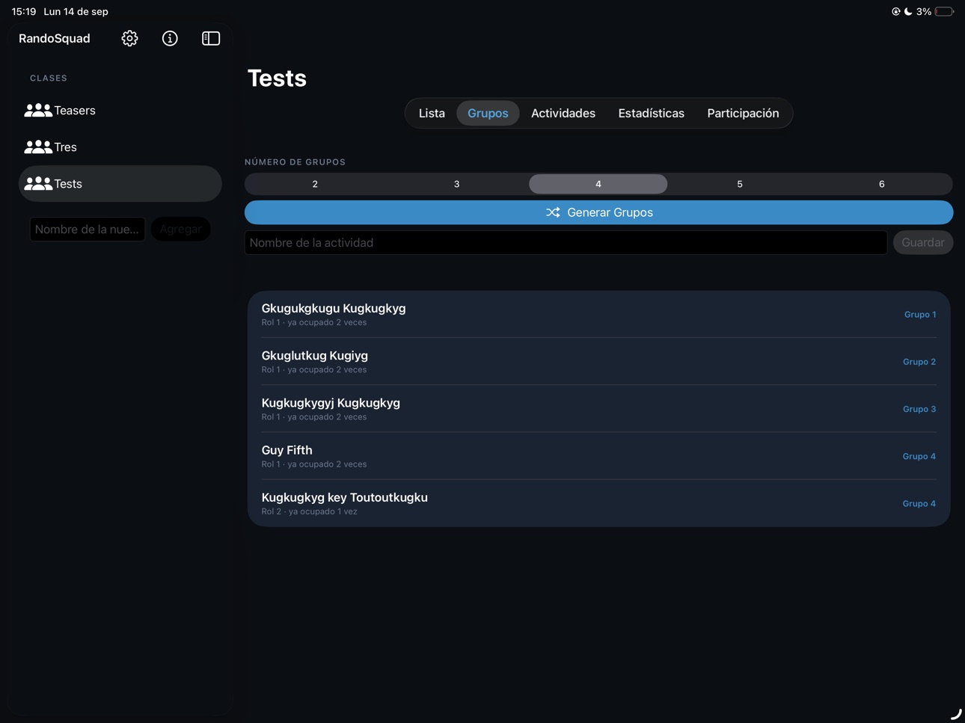This screenshot has width=965, height=723.
Task: Switch to the Lista tab
Action: click(432, 113)
